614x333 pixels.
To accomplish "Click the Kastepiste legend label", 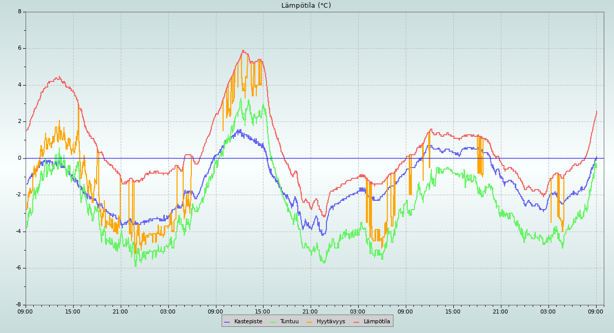I will click(248, 321).
